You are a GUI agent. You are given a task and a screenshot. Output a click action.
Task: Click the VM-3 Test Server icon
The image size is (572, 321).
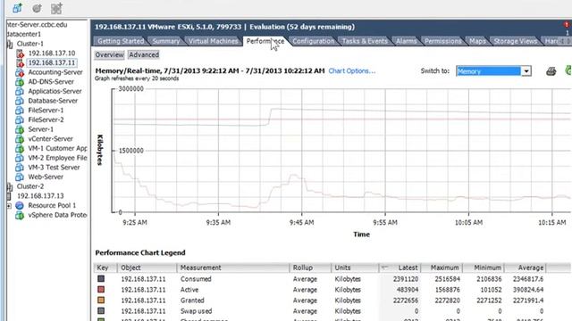click(20, 168)
